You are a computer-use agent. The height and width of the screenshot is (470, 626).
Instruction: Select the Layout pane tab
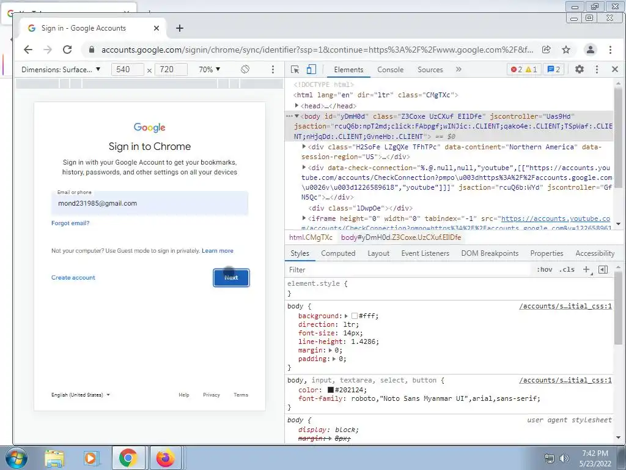click(378, 253)
